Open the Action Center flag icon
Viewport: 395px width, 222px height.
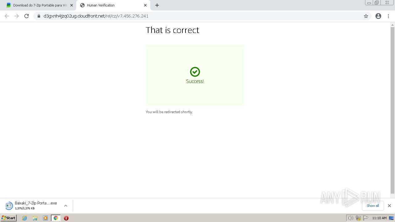[366, 218]
